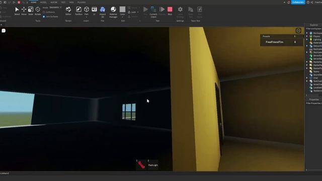Image resolution: width=322 pixels, height=181 pixels.
Task: Expand the TextChatService tree node
Action: (307, 81)
